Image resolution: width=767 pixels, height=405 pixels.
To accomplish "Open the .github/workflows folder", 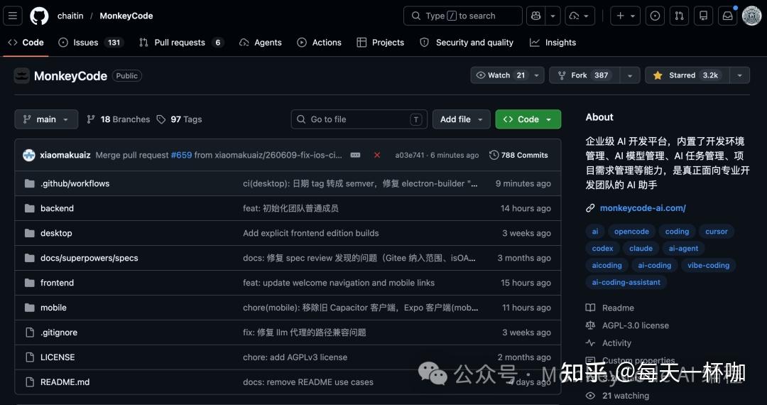I will click(75, 183).
